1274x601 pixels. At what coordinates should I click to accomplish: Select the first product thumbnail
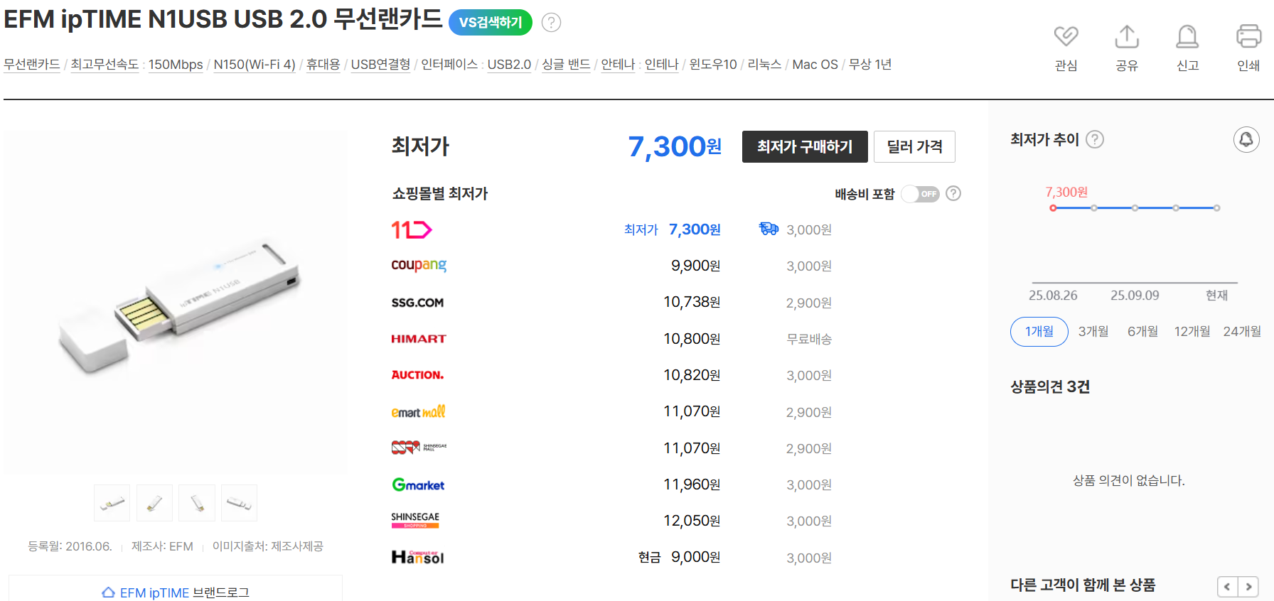click(x=112, y=503)
